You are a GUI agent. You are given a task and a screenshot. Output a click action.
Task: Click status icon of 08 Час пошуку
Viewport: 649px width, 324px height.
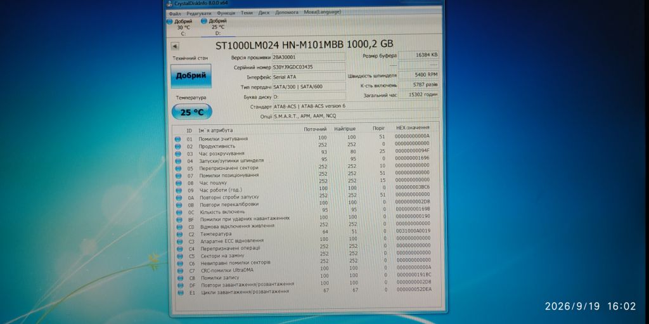[178, 183]
